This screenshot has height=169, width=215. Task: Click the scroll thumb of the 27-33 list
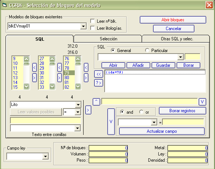(52, 64)
